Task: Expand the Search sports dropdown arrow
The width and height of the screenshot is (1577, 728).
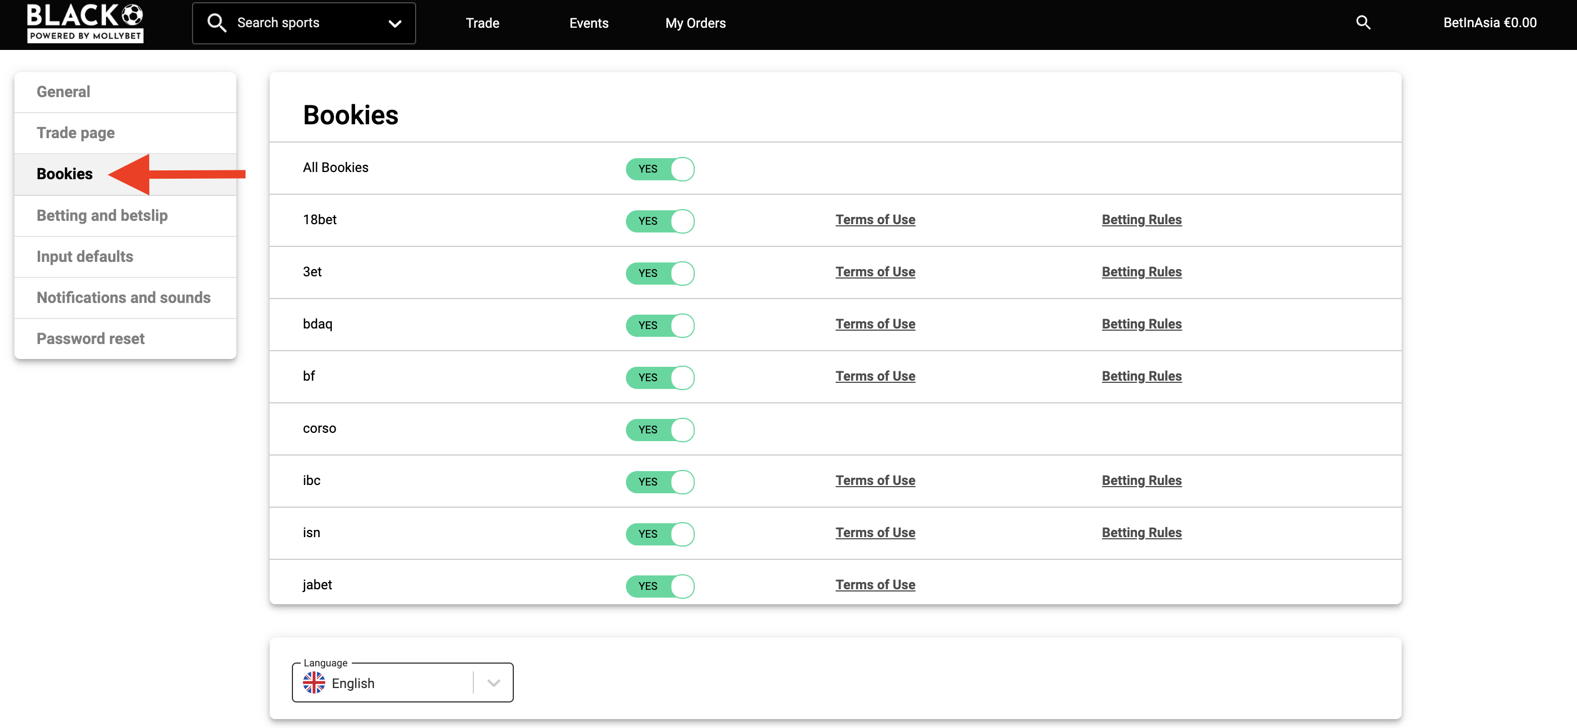Action: tap(395, 24)
